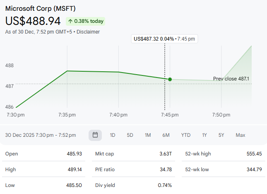Click the Low value 485.50

click(x=74, y=185)
